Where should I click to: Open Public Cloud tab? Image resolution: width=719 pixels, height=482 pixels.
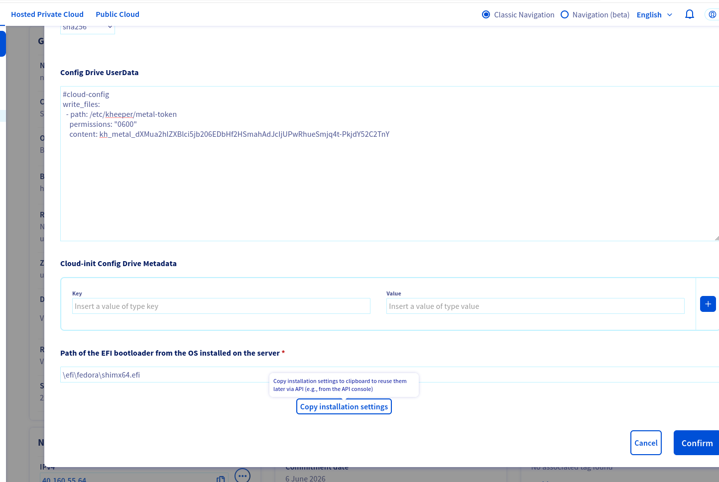[118, 14]
